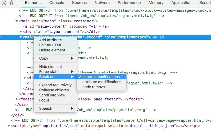
Task: Switch to the Elements tab
Action: (33, 3)
